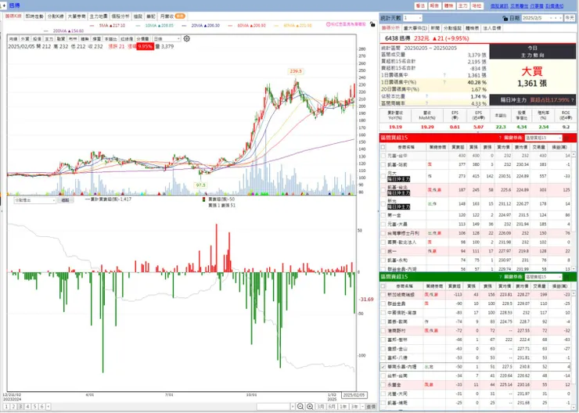This screenshot has width=579, height=413.
Task: Switch to the 個股分析 tab
Action: click(120, 16)
